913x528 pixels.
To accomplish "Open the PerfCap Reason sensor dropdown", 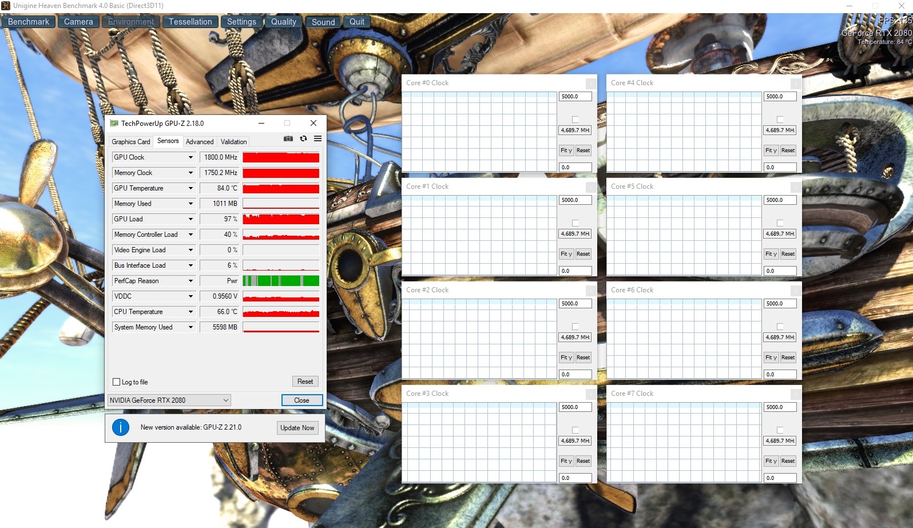I will tap(190, 281).
